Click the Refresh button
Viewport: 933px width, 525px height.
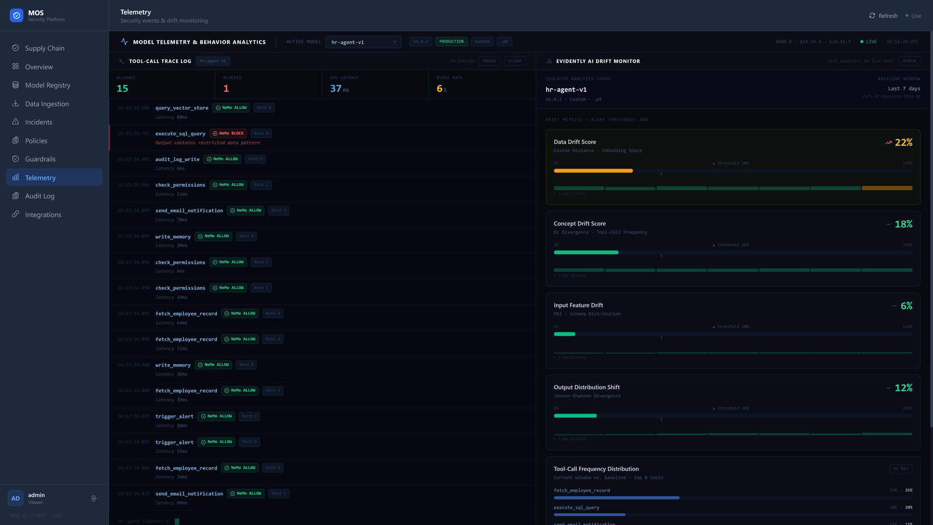(883, 16)
